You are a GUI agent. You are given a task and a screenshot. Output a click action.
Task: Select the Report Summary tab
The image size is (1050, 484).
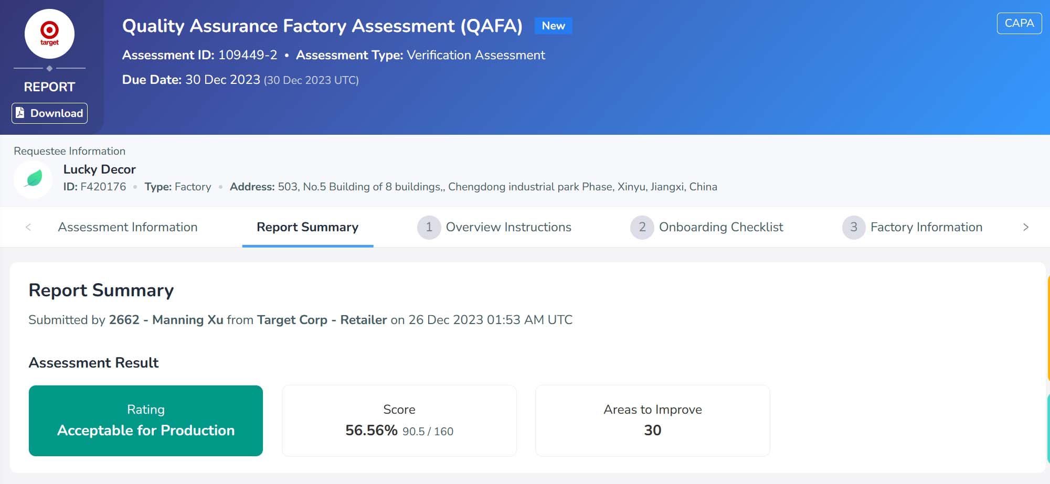(x=307, y=227)
